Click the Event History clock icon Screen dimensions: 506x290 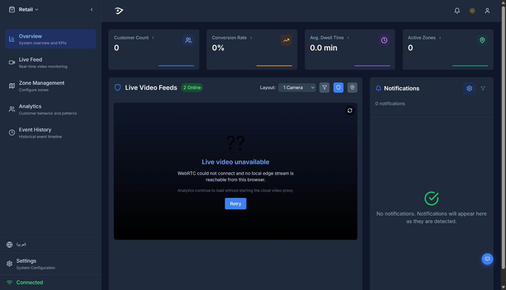point(12,132)
